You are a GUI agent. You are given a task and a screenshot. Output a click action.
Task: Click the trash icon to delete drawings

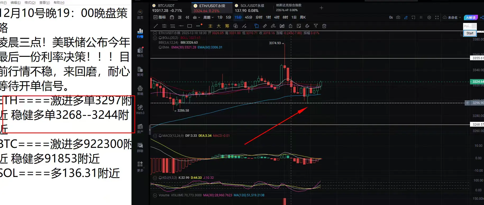click(324, 26)
